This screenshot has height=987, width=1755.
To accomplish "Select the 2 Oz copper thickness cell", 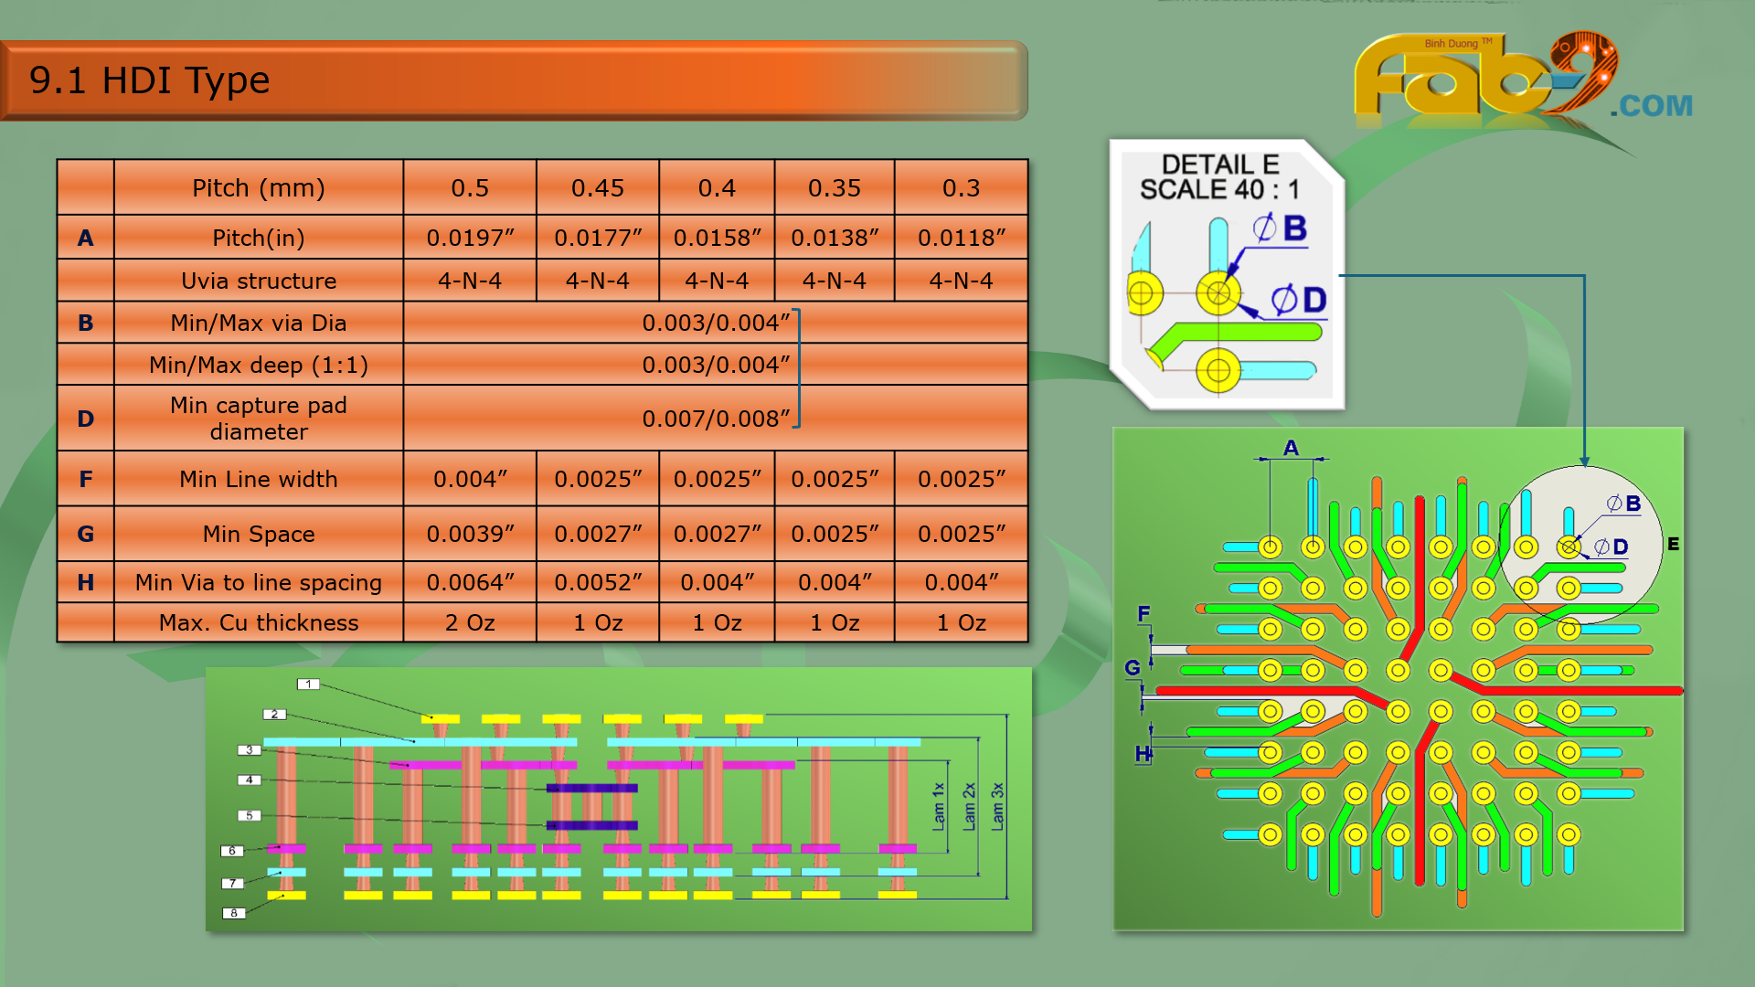I will [x=470, y=622].
